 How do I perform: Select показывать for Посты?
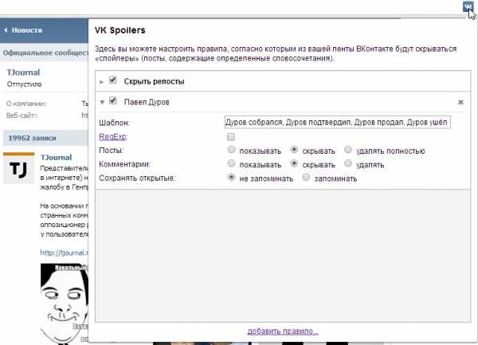coord(231,149)
